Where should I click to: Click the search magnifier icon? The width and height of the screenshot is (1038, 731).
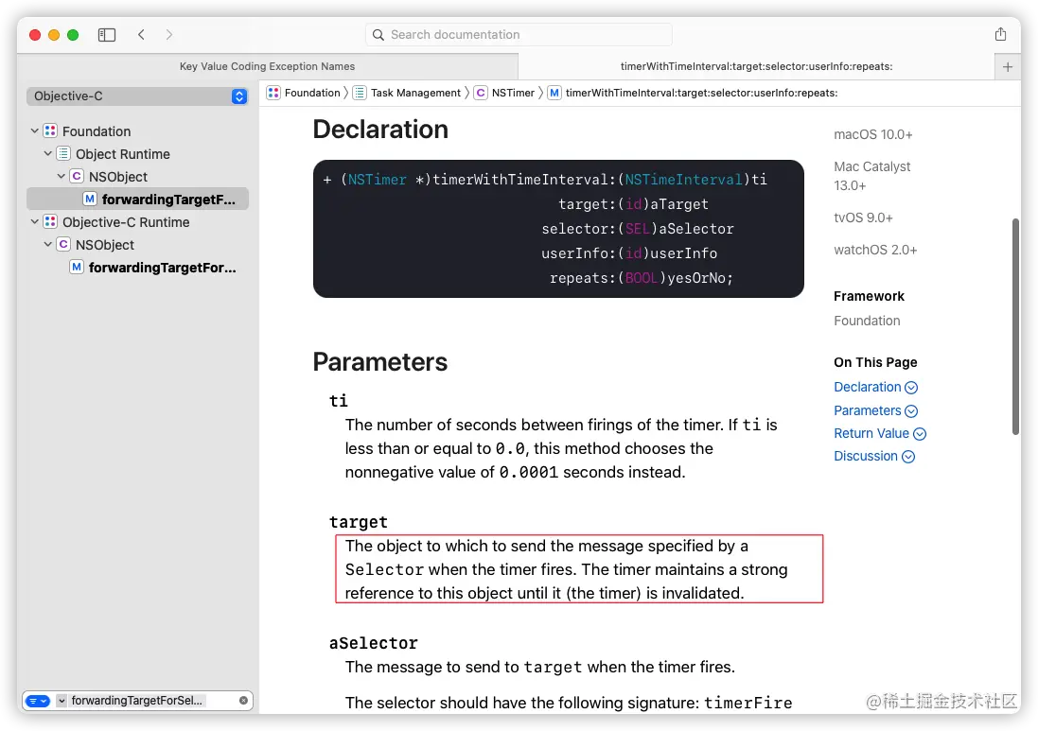378,34
